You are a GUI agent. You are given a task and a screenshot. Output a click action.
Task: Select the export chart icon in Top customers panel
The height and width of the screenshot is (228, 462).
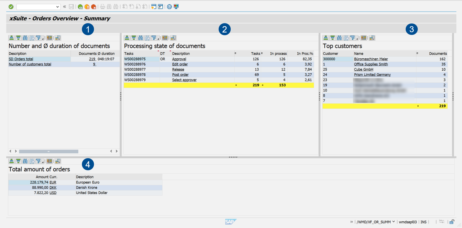pos(372,38)
